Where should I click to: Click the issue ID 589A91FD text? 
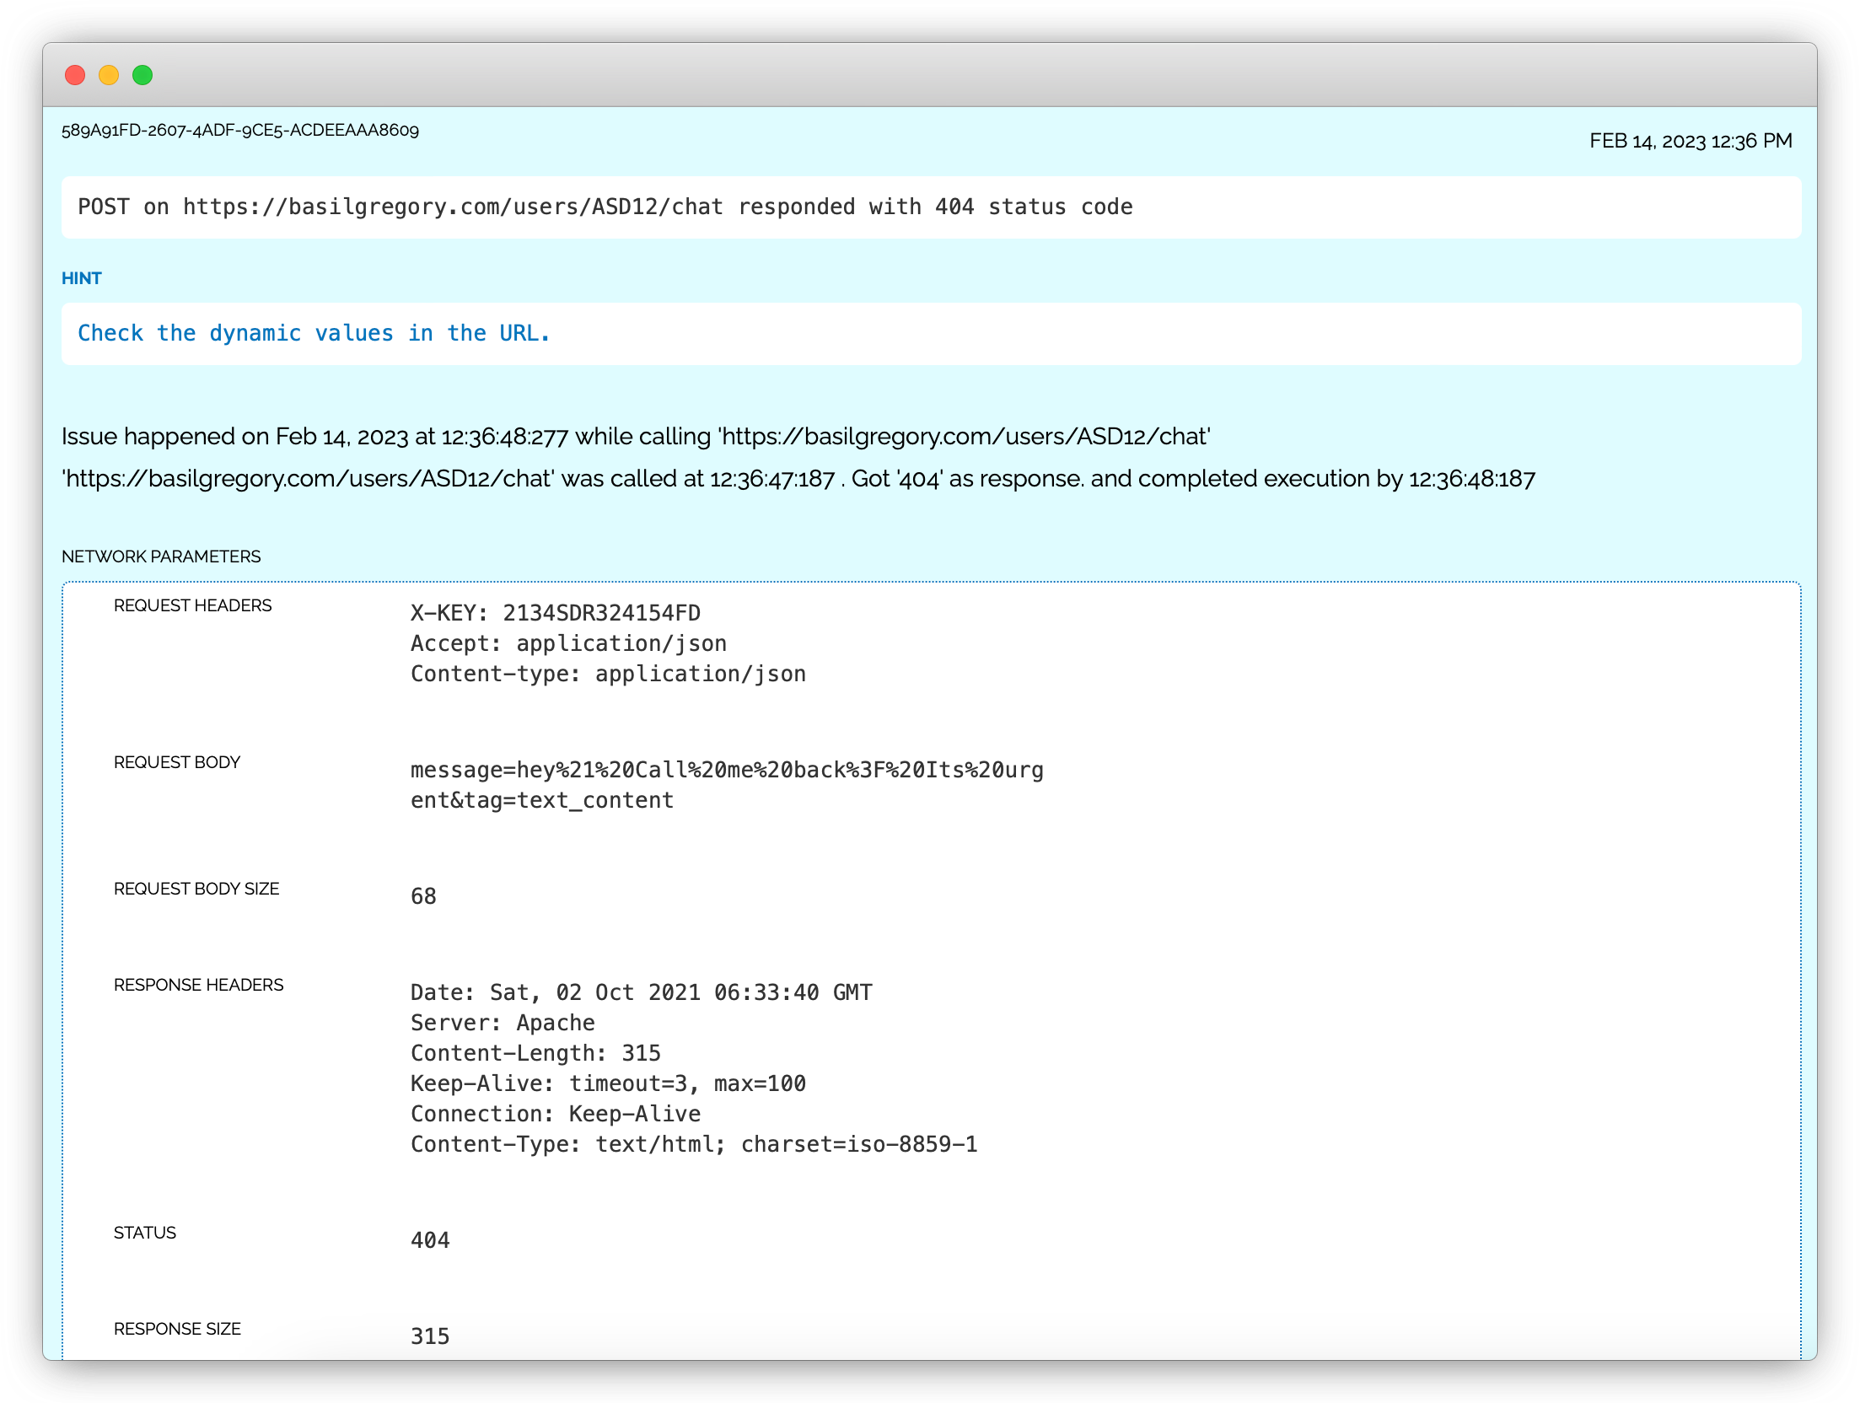[239, 130]
